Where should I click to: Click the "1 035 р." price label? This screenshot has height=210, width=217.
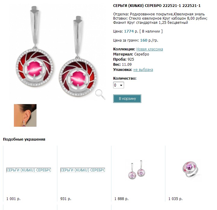tap(175, 199)
